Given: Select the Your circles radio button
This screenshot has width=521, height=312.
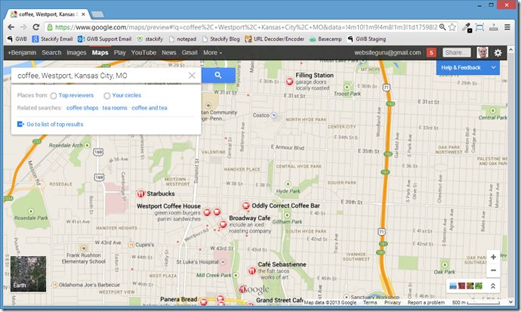Looking at the screenshot, I should click(x=106, y=96).
